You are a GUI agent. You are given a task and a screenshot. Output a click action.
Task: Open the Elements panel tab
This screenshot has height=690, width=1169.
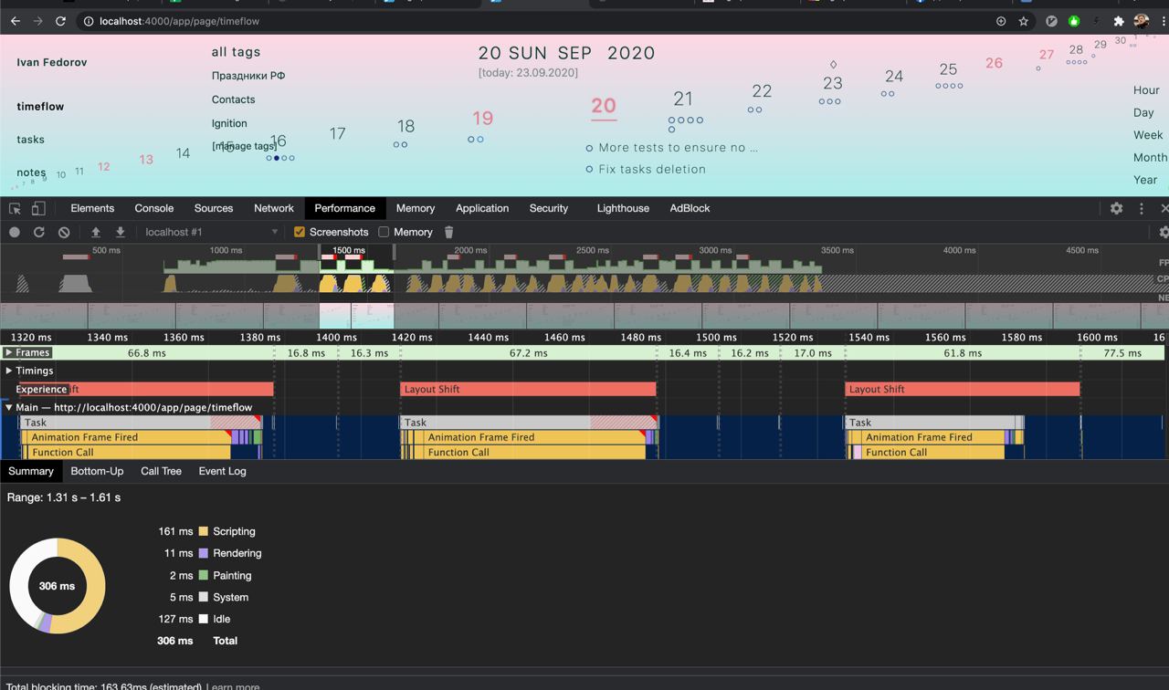click(x=92, y=209)
